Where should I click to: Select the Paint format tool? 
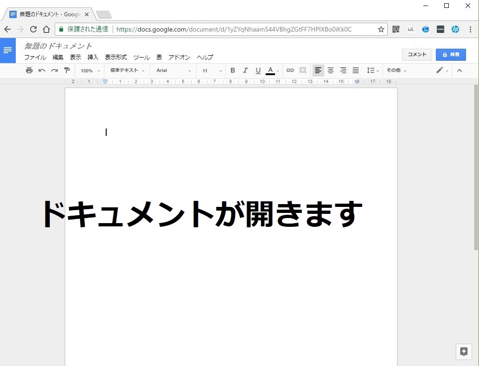point(67,70)
